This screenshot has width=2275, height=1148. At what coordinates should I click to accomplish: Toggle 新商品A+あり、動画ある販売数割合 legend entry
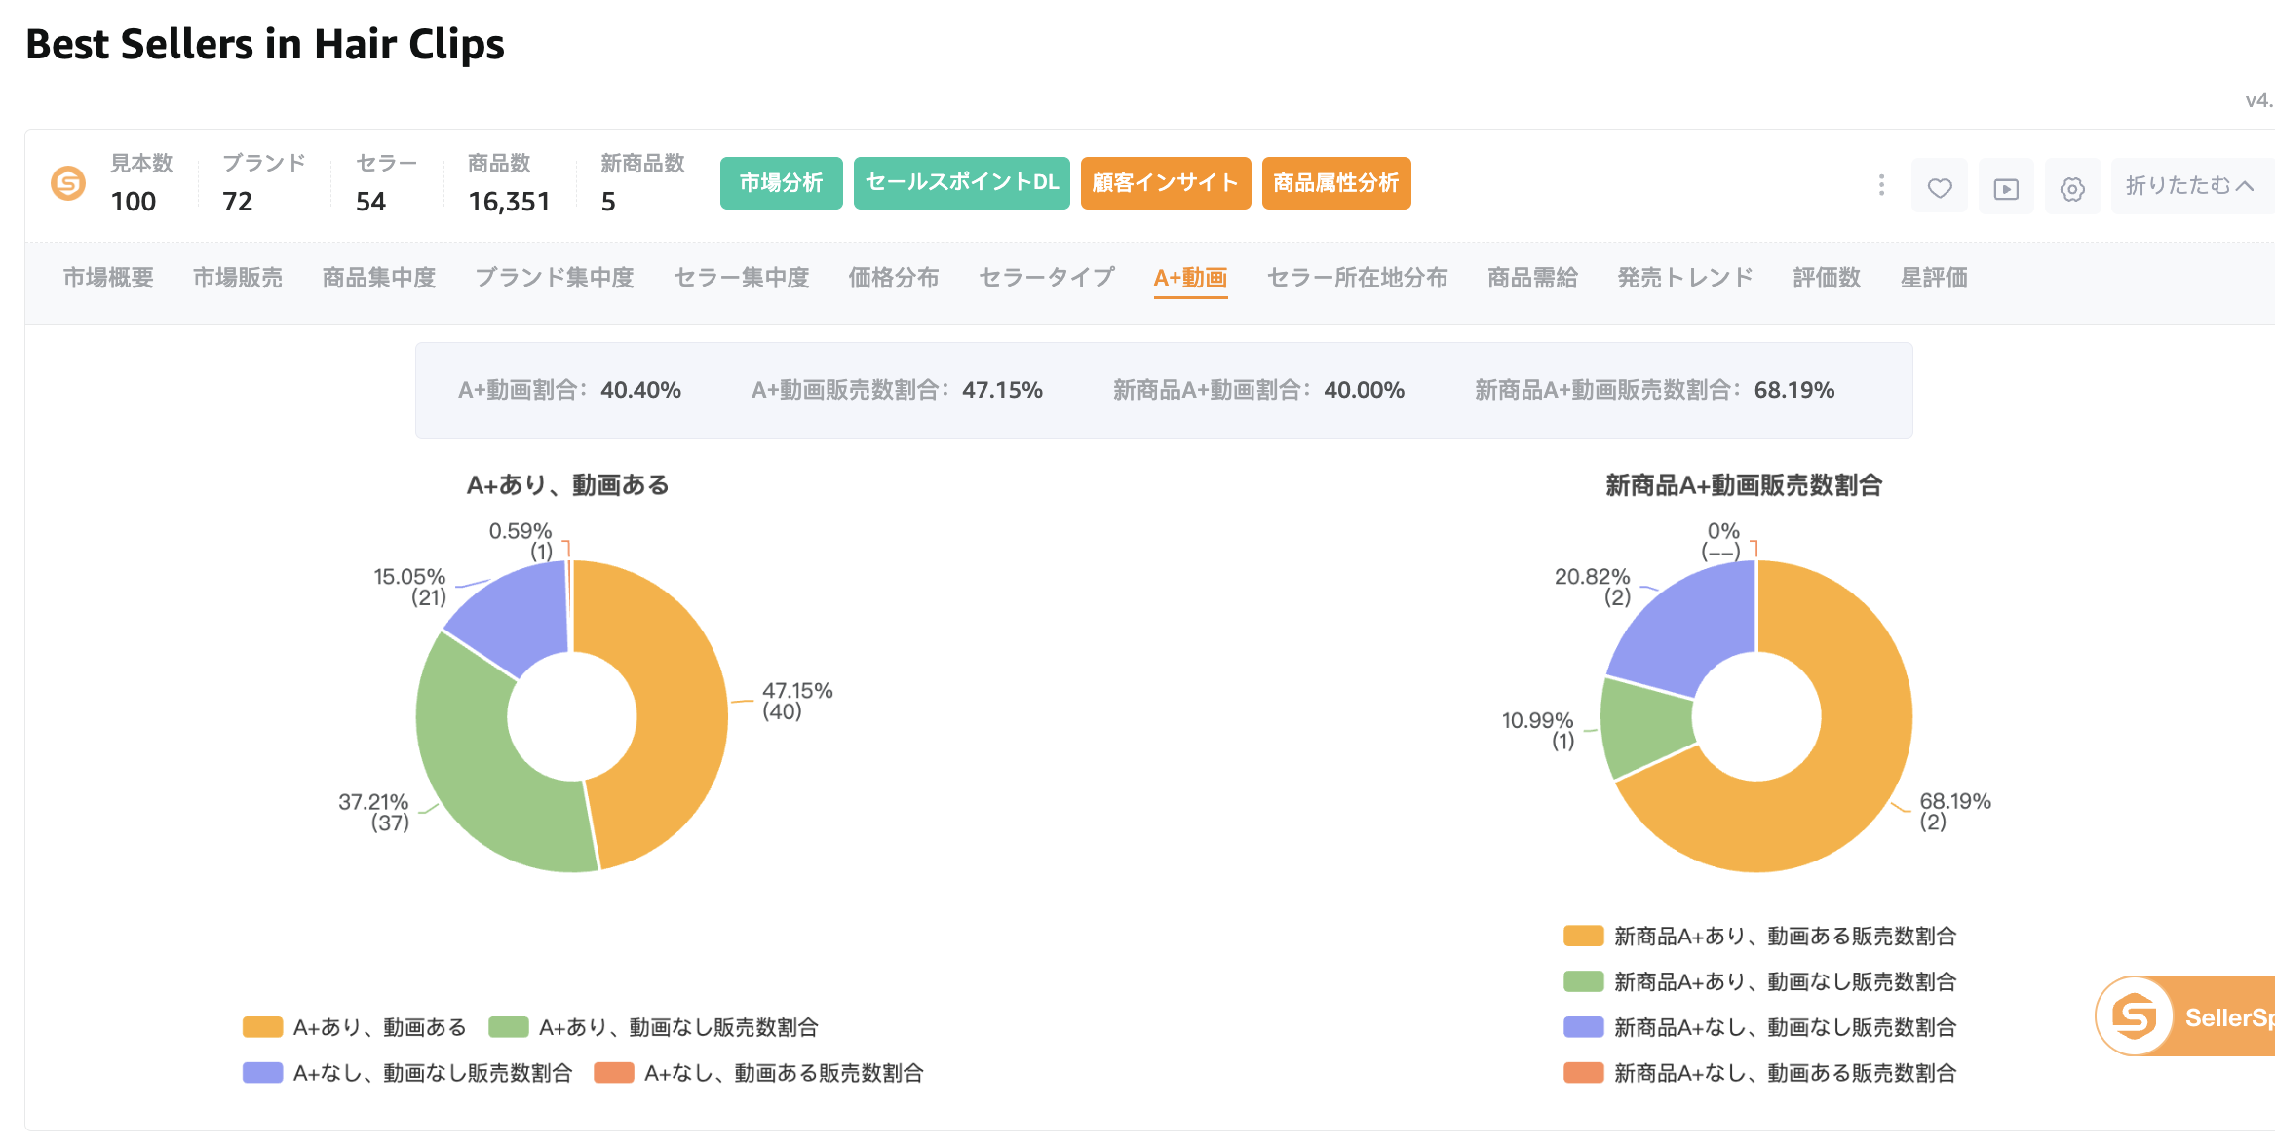1759,936
